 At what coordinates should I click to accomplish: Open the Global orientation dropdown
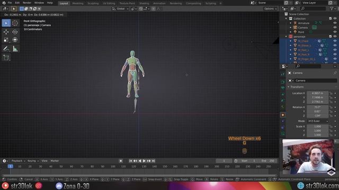click(x=120, y=9)
